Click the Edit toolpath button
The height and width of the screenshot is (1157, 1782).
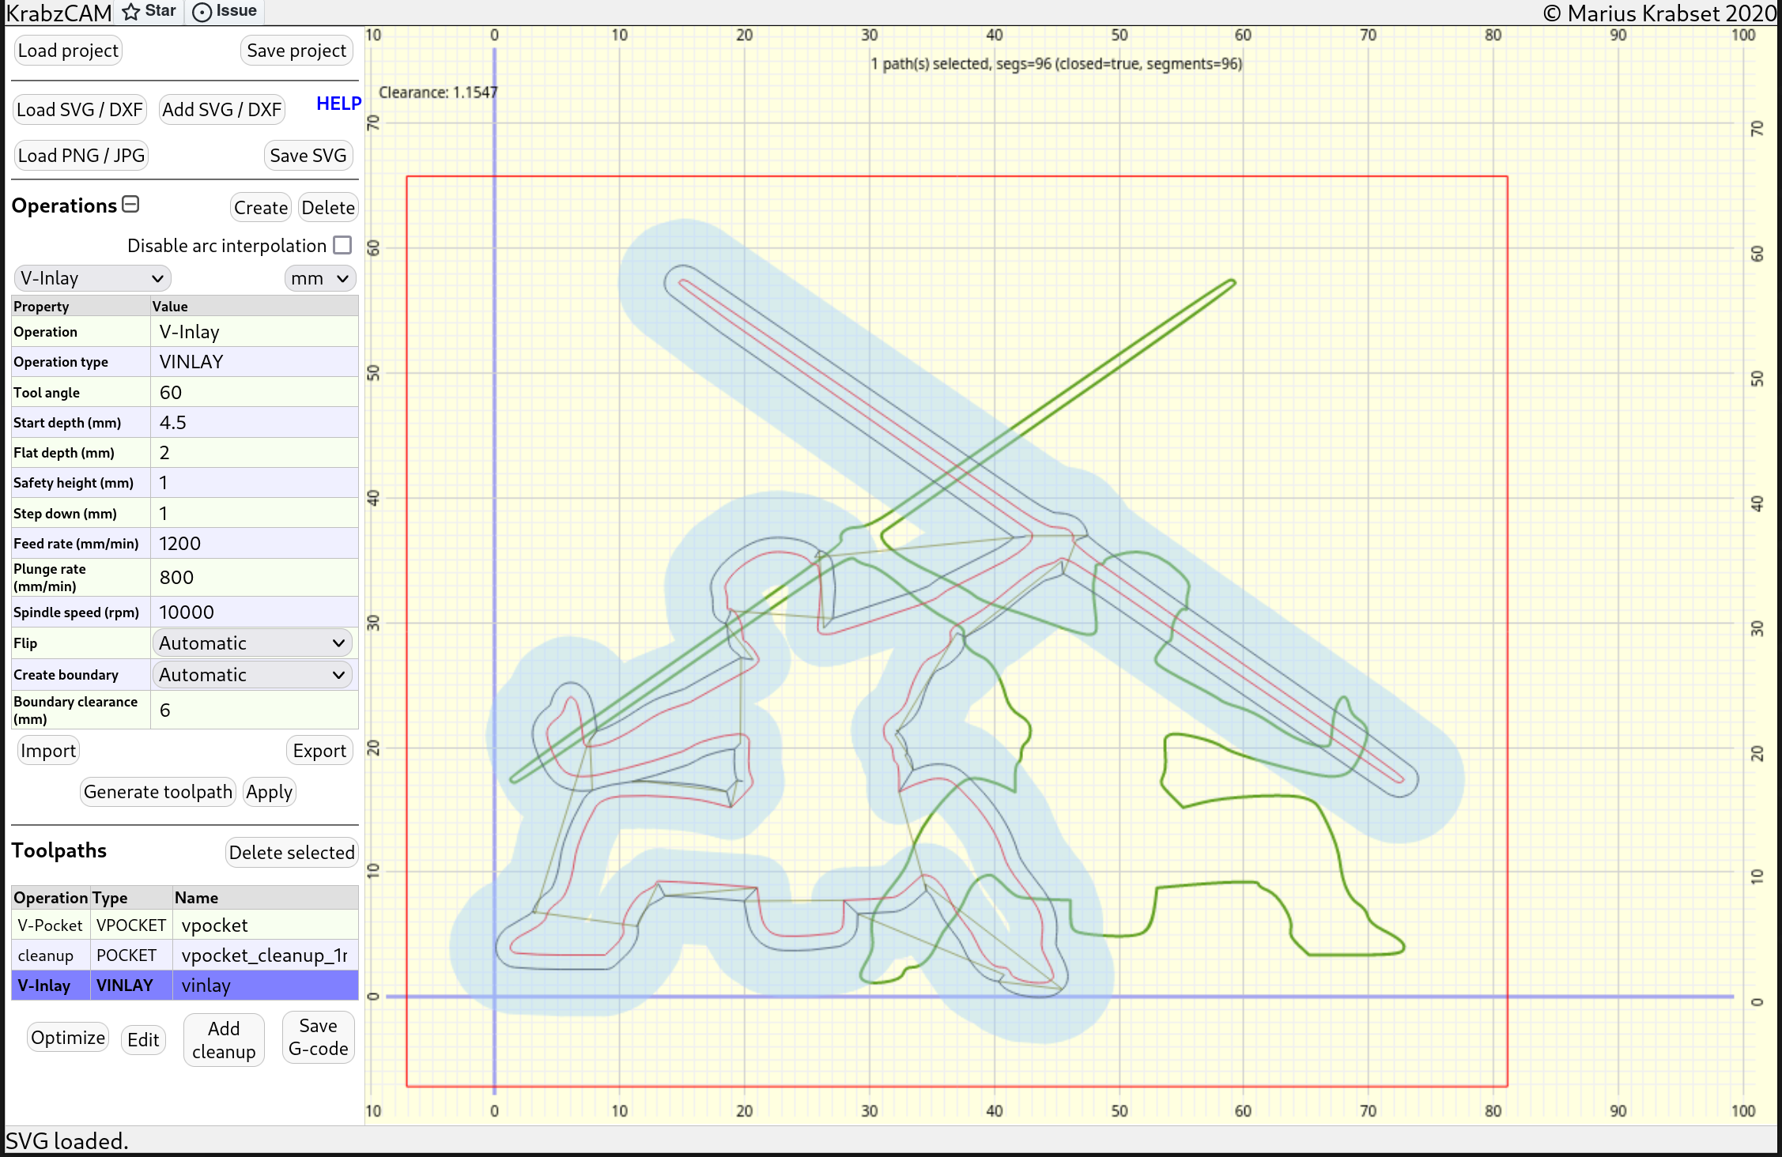(143, 1040)
